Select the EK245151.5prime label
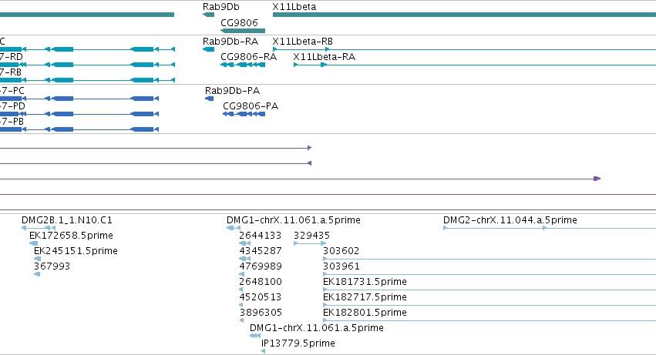The height and width of the screenshot is (355, 656). (76, 251)
